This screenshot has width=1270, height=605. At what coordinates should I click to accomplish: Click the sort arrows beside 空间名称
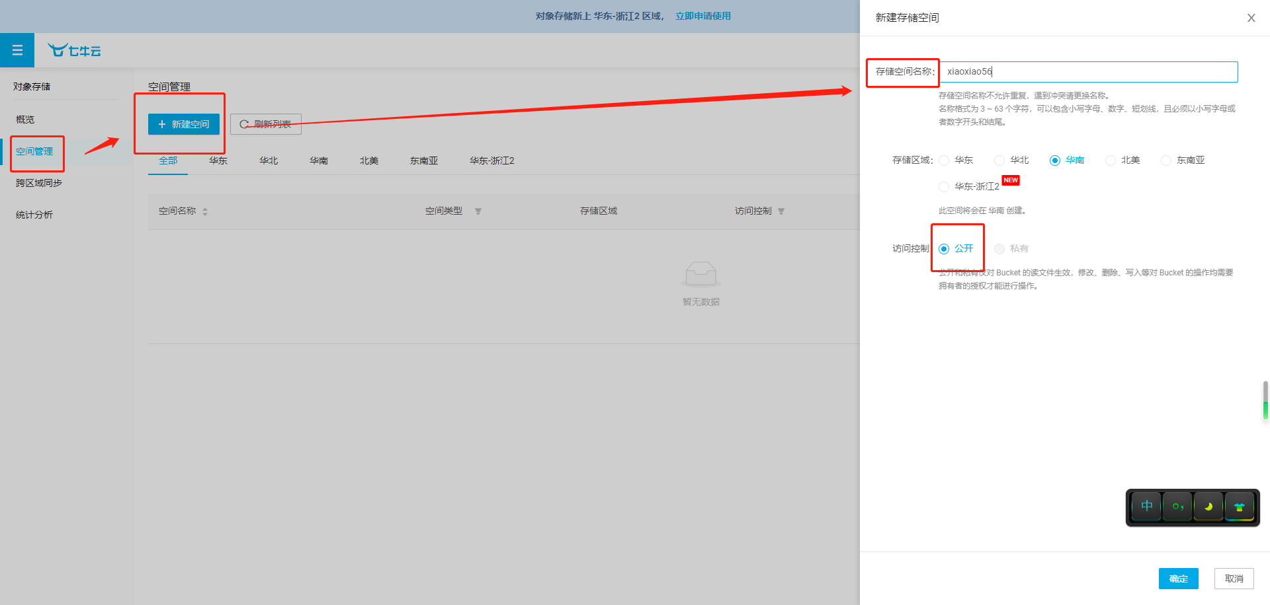point(205,211)
